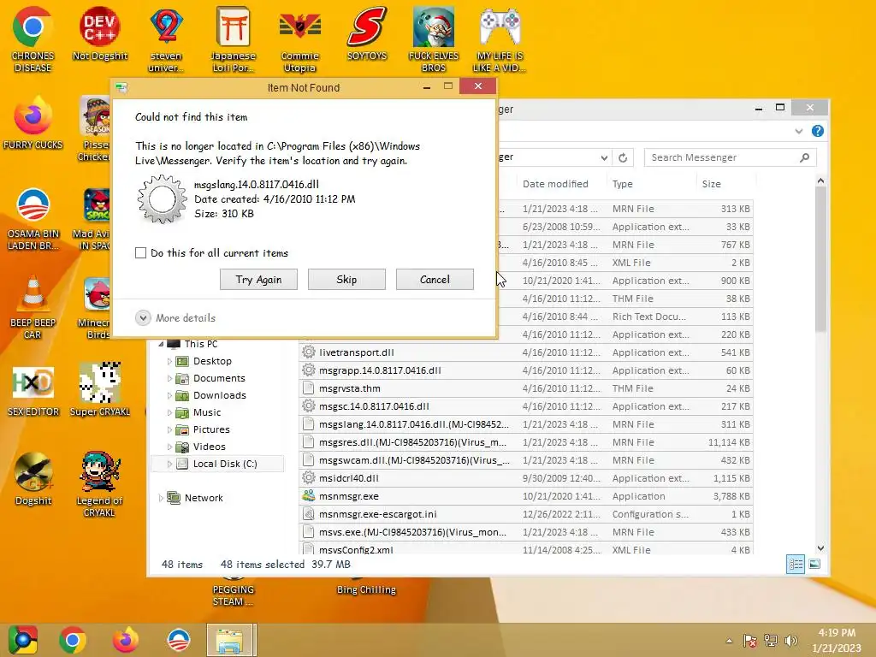The height and width of the screenshot is (657, 876).
Task: Open the taskbar clock showing 4:19 PM
Action: (x=837, y=640)
